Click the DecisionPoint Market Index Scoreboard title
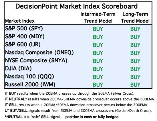The image size is (157, 121). 76,6
